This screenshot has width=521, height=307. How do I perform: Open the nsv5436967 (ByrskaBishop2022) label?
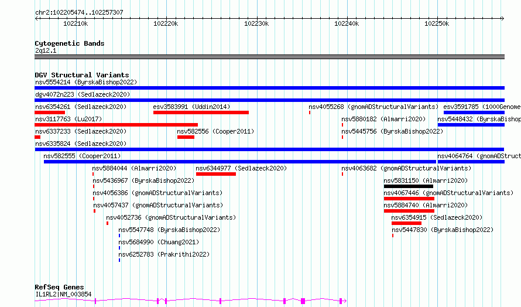143,180
